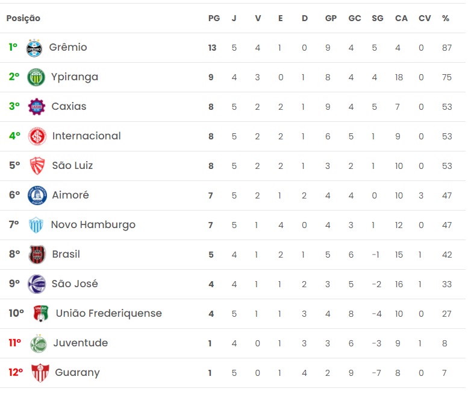Click the Novo Hamburgo team crest icon
Image resolution: width=468 pixels, height=394 pixels.
36,225
